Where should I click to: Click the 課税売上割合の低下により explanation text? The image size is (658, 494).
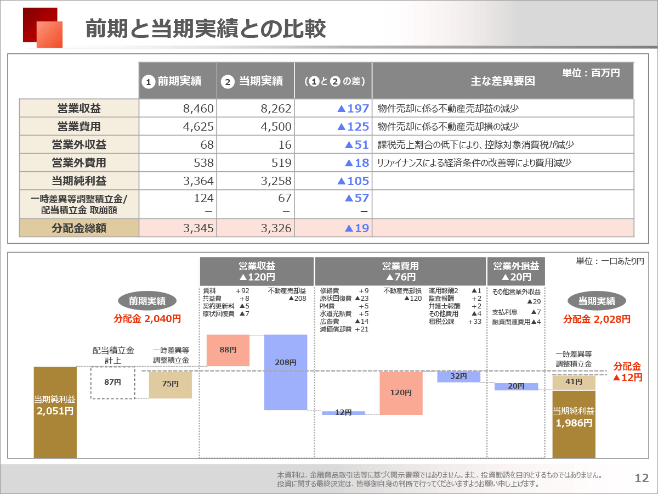(476, 145)
